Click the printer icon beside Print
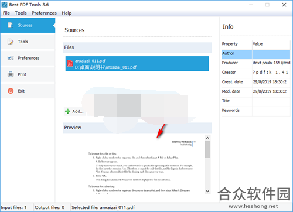 [11, 74]
